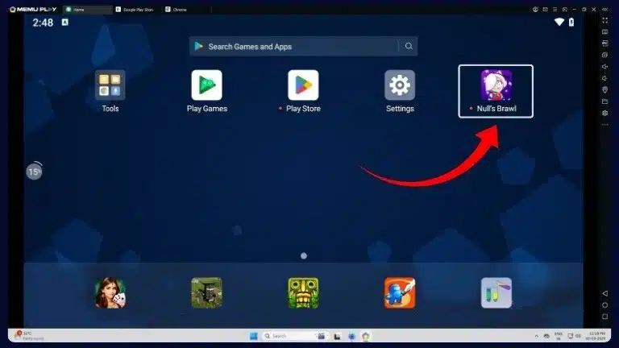Open weather widget on taskbar

click(28, 336)
